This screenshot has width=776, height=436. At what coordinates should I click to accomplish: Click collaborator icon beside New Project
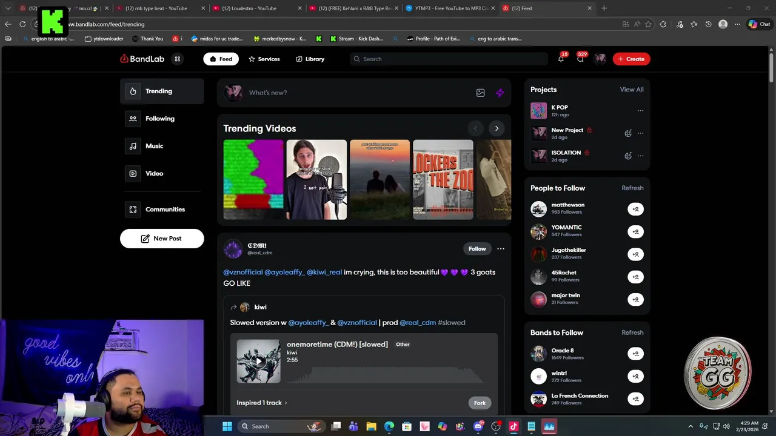pyautogui.click(x=628, y=133)
